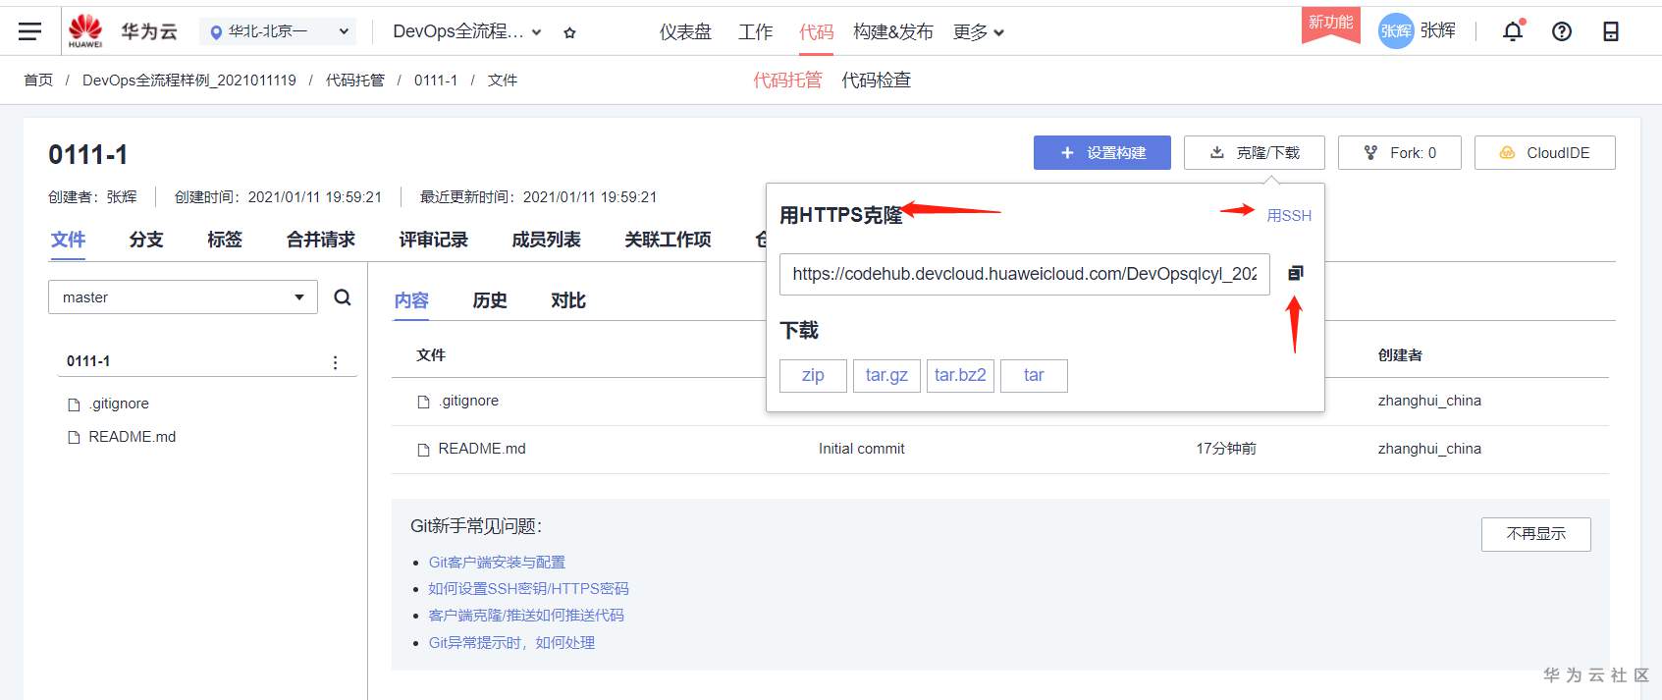Download repository as tar

tap(1034, 375)
